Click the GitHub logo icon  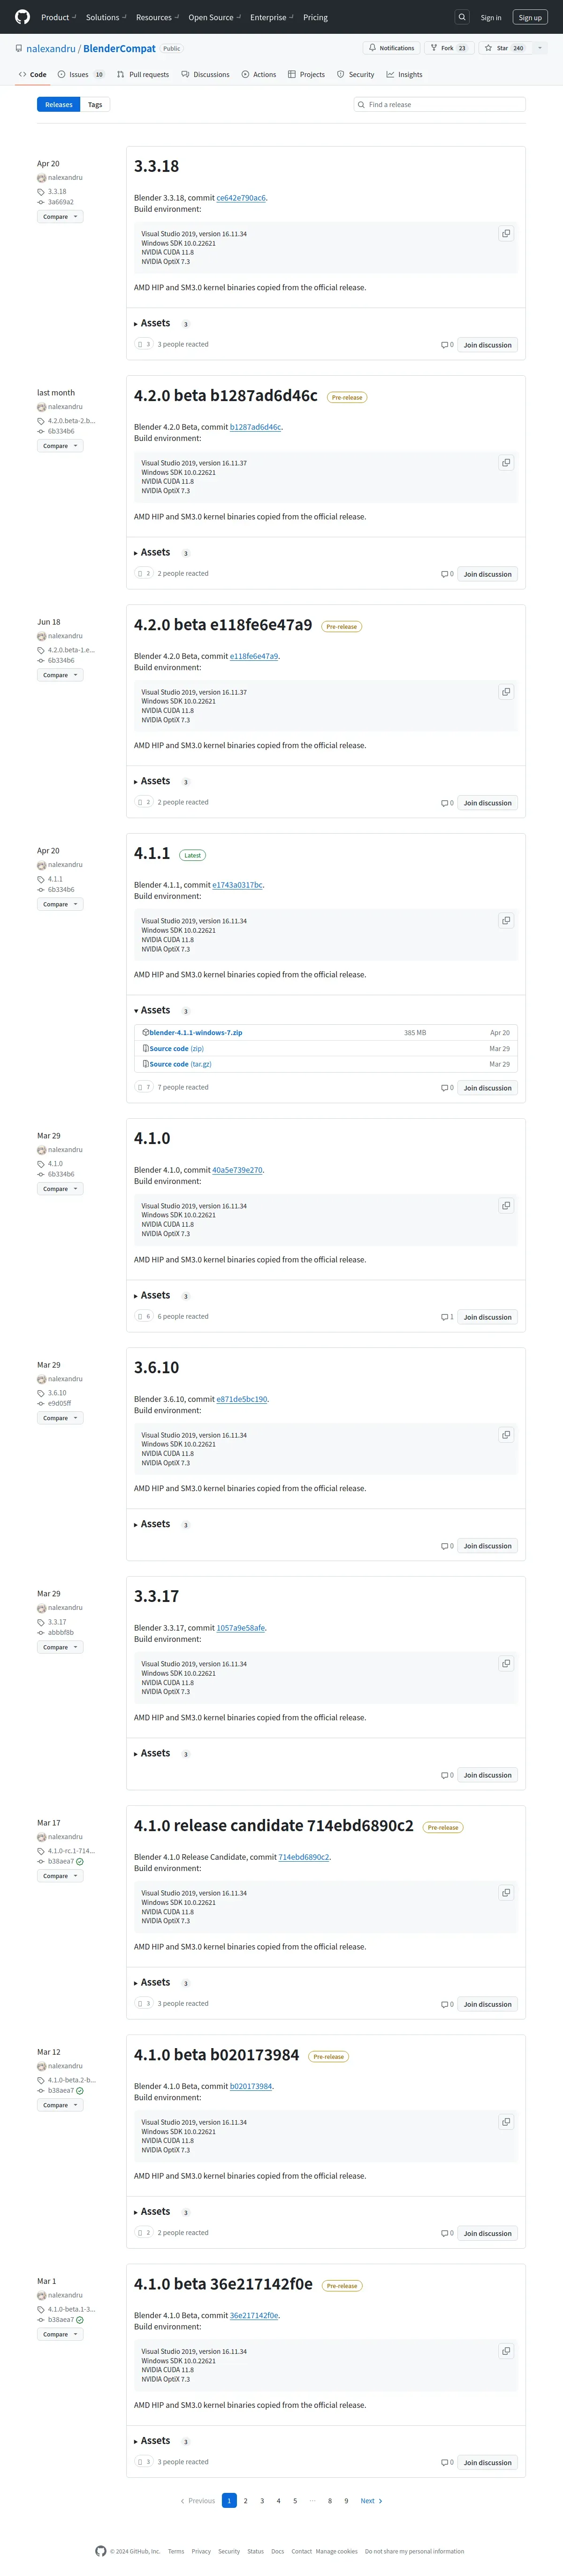22,17
